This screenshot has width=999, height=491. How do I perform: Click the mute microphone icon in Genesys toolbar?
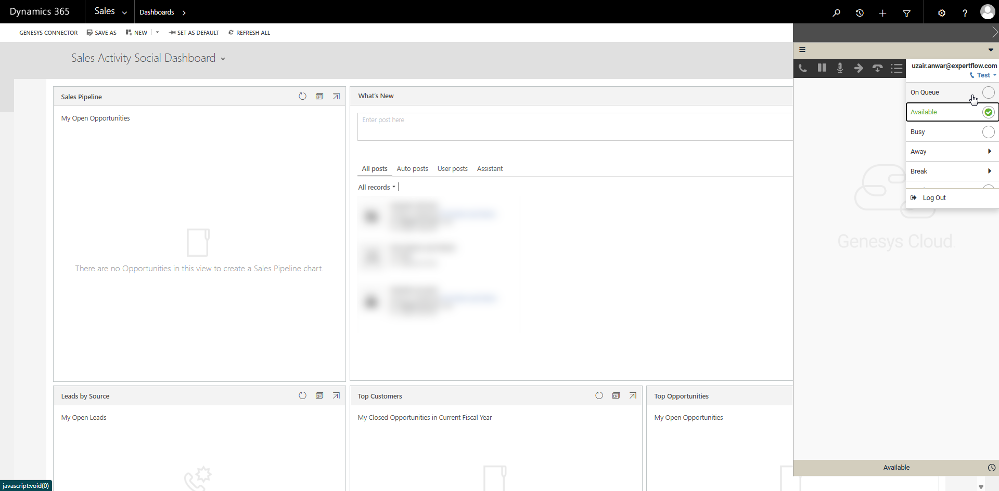pos(840,68)
